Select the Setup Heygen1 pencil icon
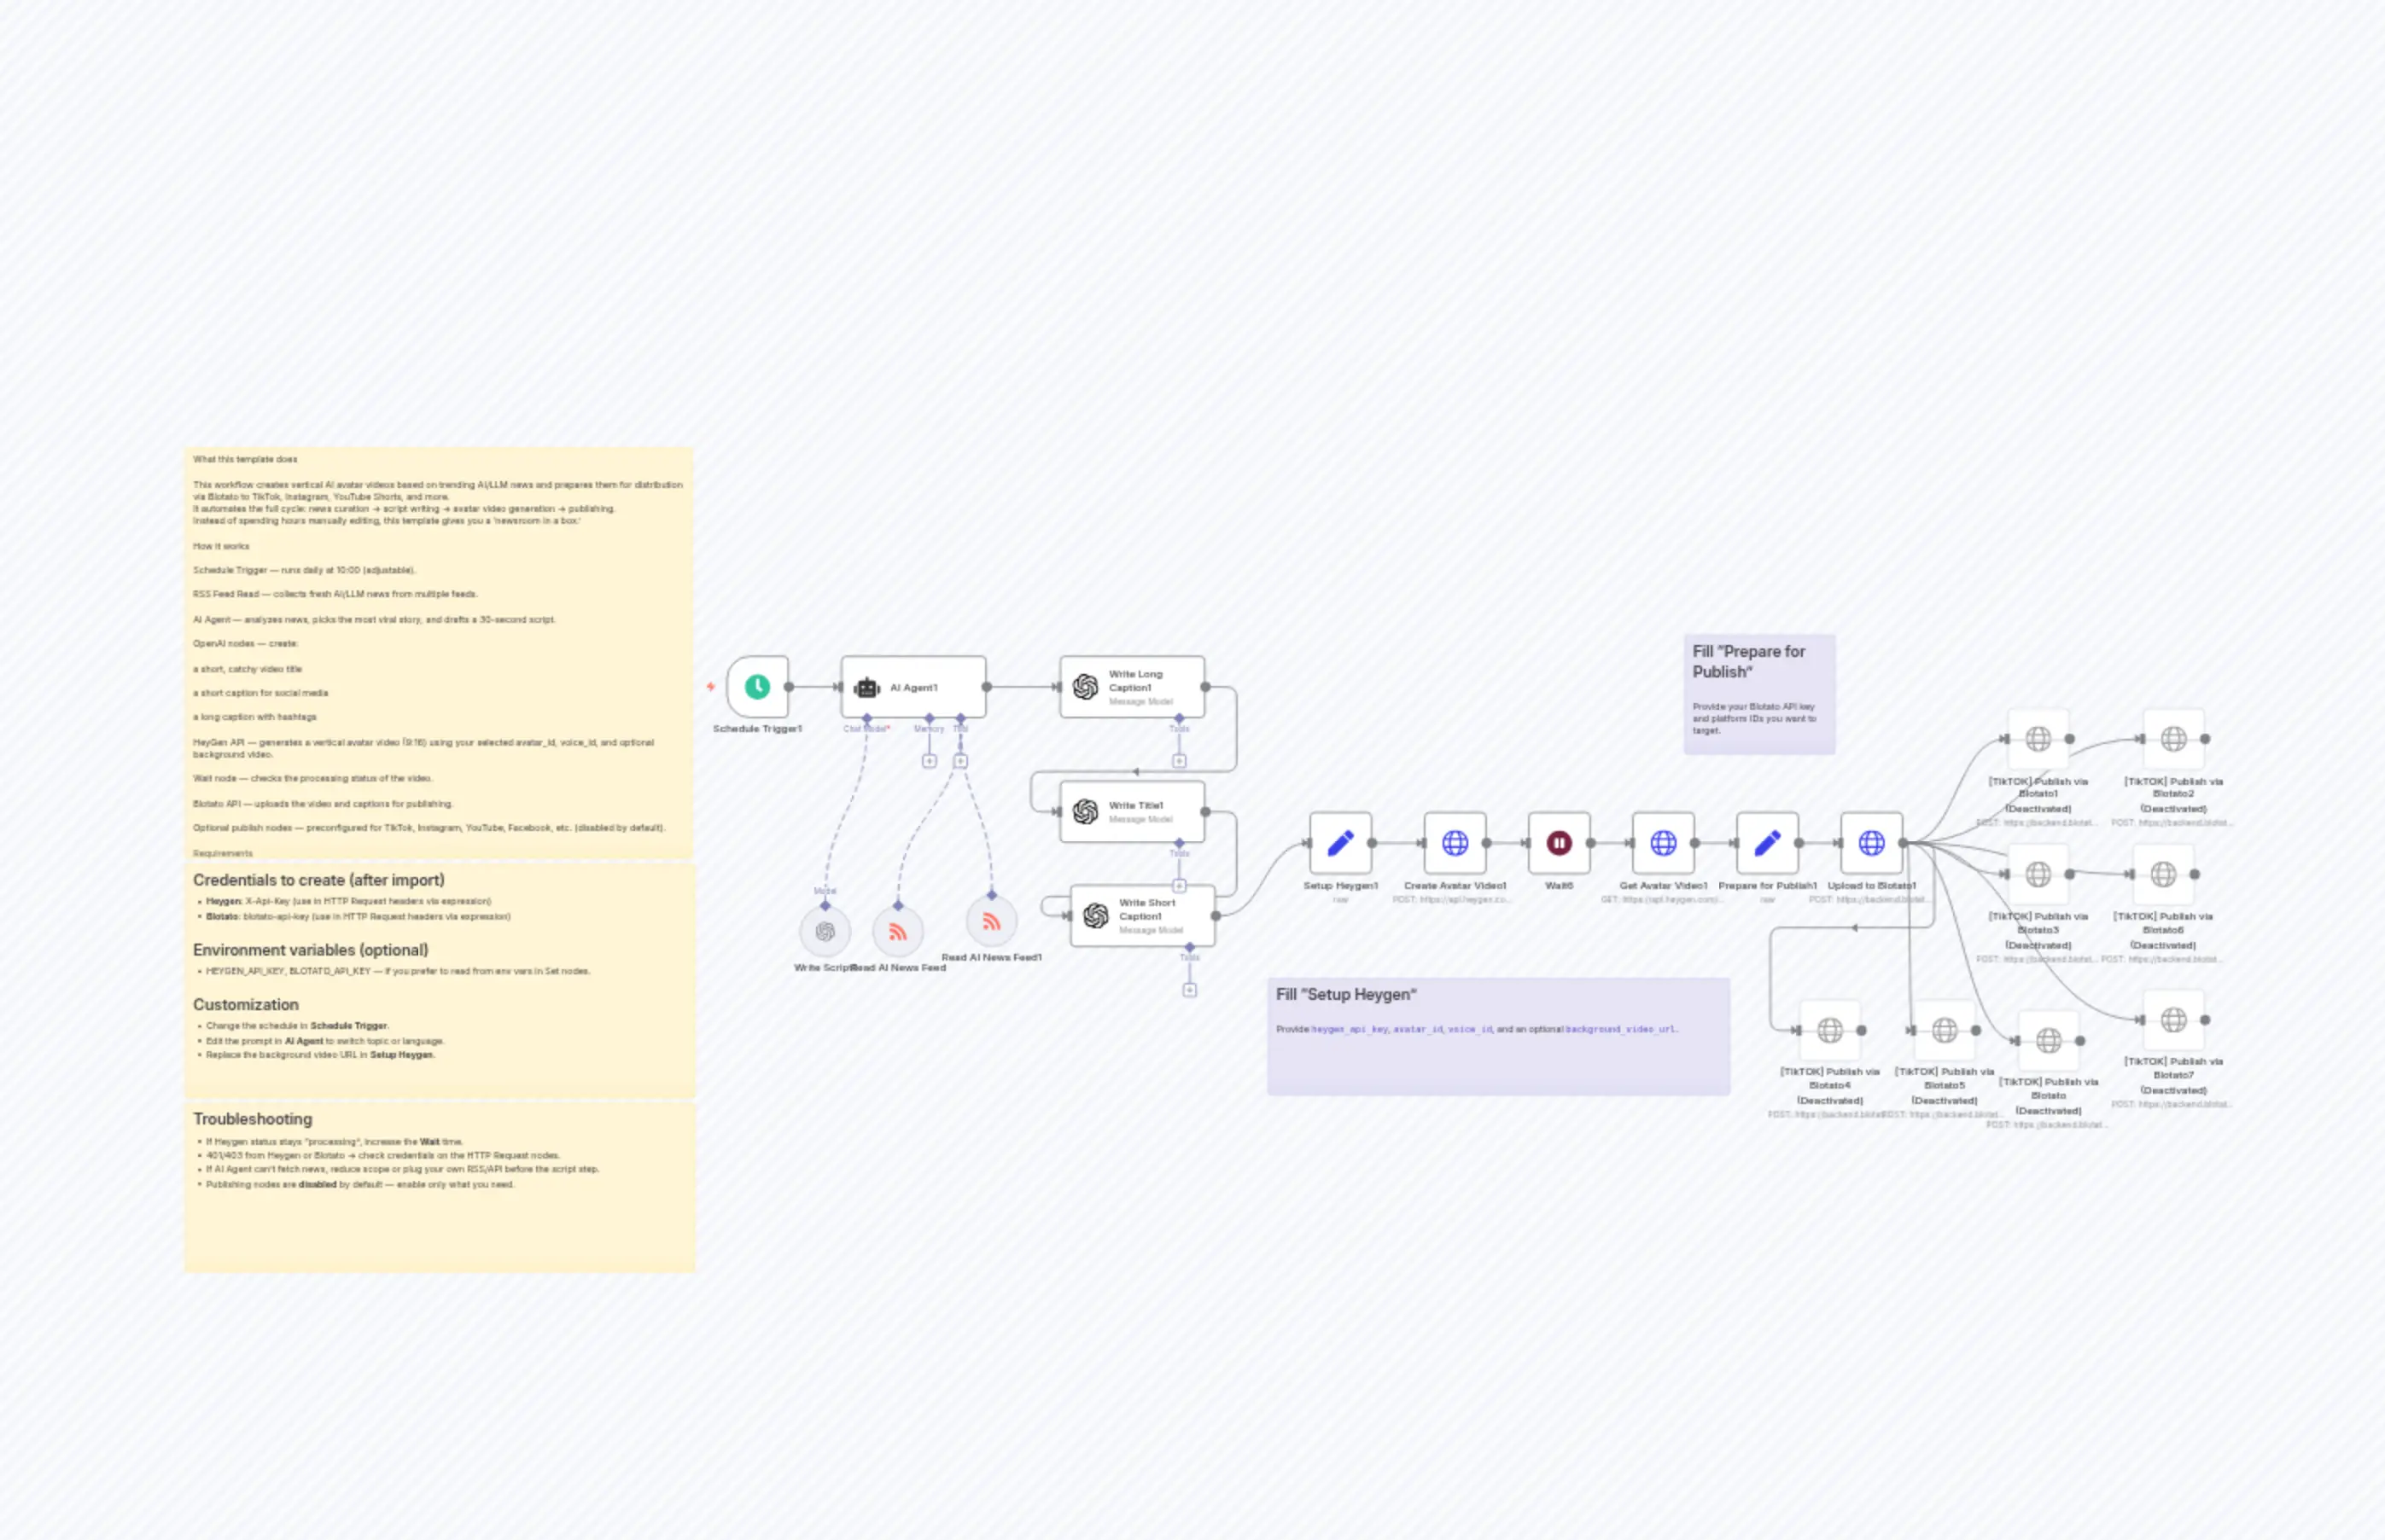This screenshot has height=1540, width=2385. point(1340,842)
